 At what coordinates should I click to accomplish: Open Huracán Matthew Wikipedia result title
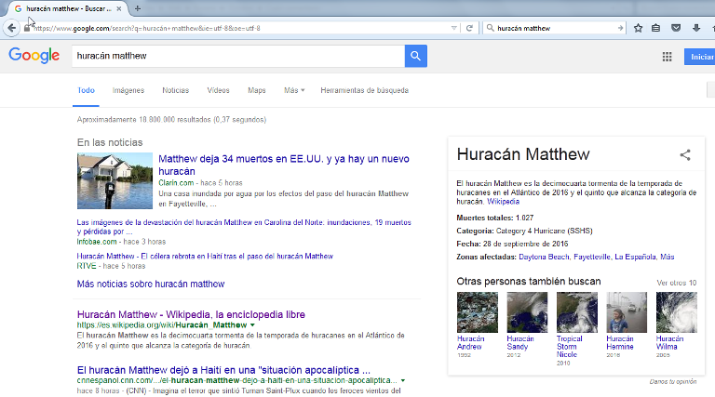click(x=191, y=314)
